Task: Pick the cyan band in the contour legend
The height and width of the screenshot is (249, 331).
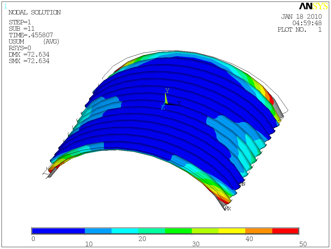Action: (x=125, y=231)
